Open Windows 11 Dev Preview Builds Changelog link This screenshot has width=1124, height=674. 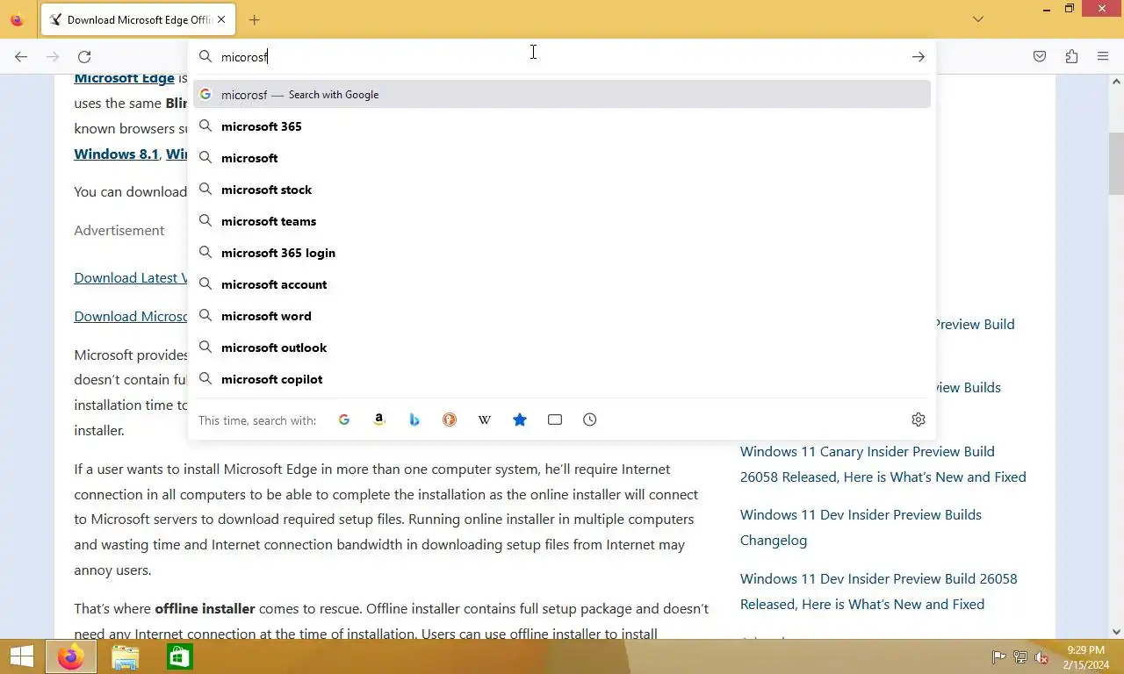861,527
